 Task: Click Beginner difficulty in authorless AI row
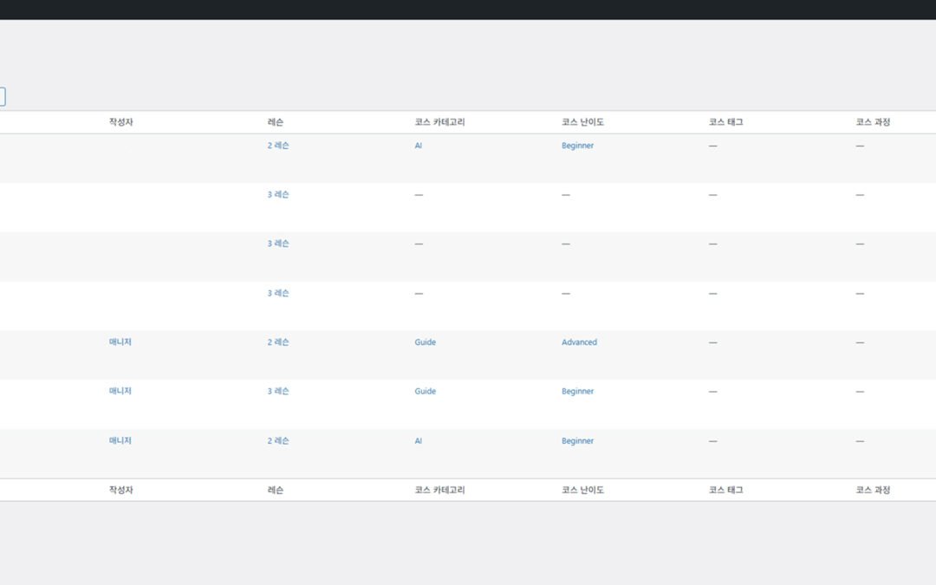pos(577,146)
